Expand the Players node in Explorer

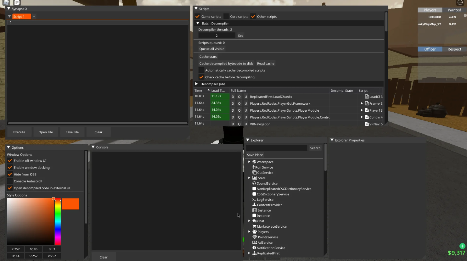pyautogui.click(x=249, y=232)
